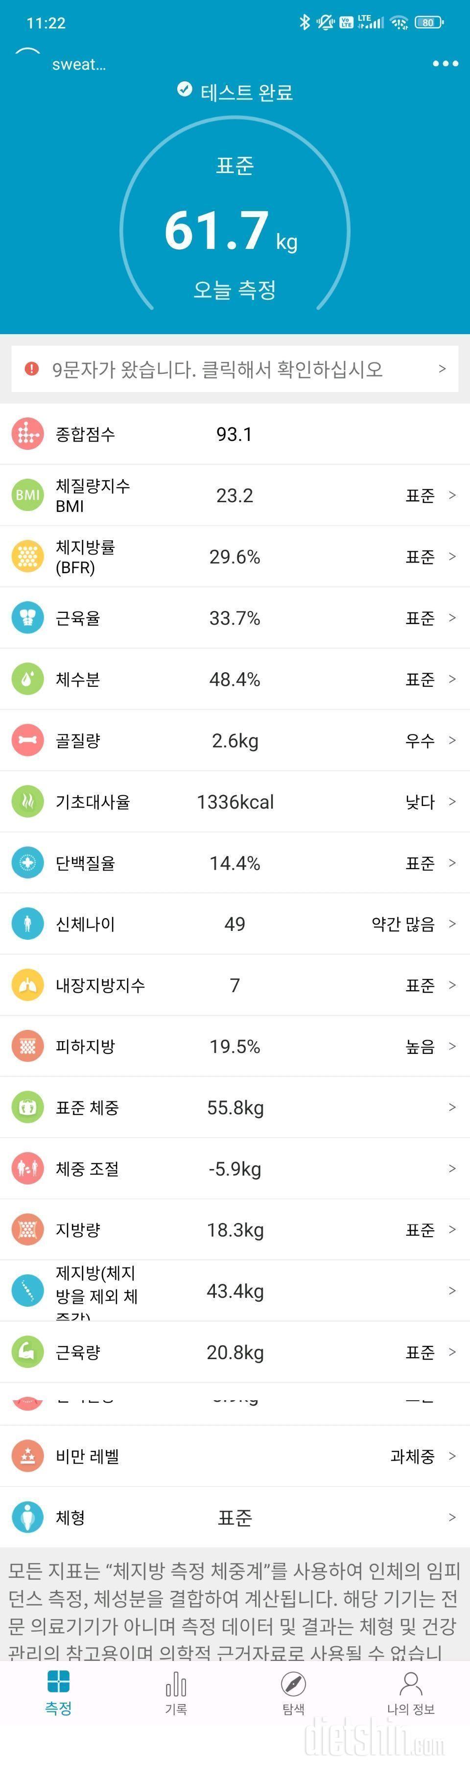470x1780 pixels.
Task: Tap the 종합점수 score icon
Action: tap(27, 434)
